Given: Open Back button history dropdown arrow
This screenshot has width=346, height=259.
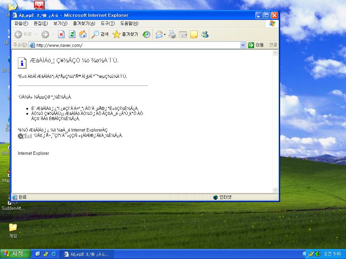Looking at the screenshot, I should click(36, 34).
